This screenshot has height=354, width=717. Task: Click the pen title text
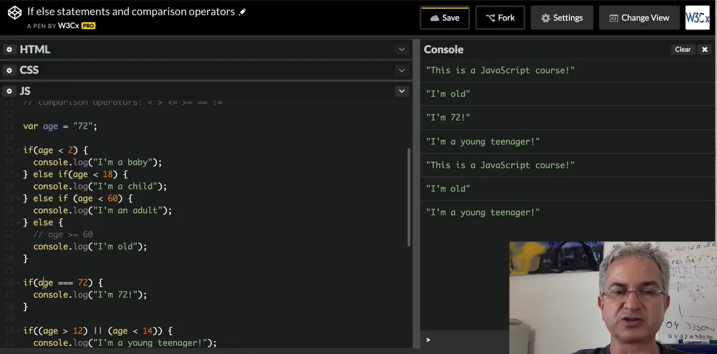[131, 12]
